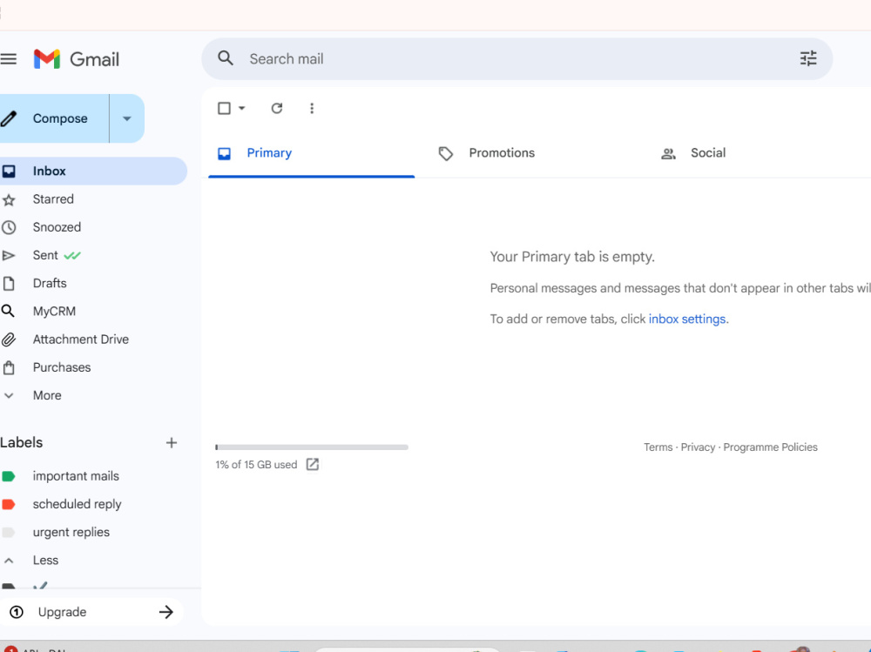The image size is (871, 652).
Task: Click the storage usage progress bar
Action: pos(312,447)
